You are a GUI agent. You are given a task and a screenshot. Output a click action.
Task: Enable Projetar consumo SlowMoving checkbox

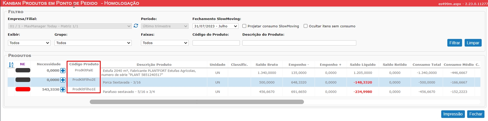point(244,26)
